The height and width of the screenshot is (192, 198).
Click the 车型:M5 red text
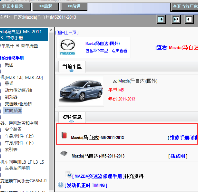(116, 90)
